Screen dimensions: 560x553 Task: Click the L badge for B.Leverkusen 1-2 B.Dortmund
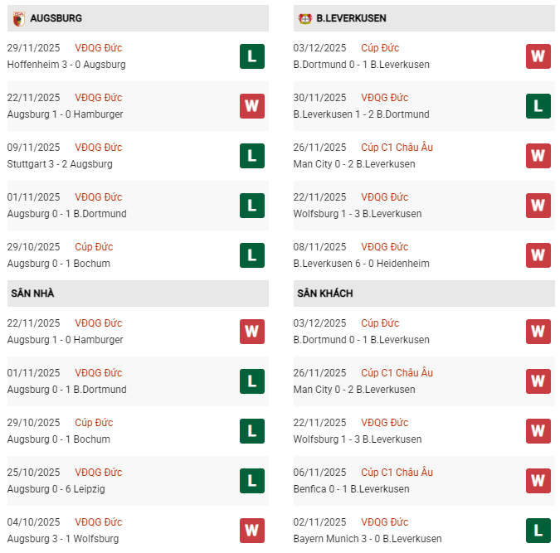(538, 106)
